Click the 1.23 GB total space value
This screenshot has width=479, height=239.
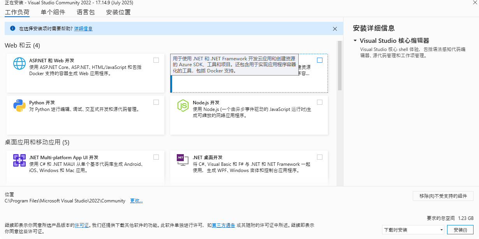[x=466, y=218]
